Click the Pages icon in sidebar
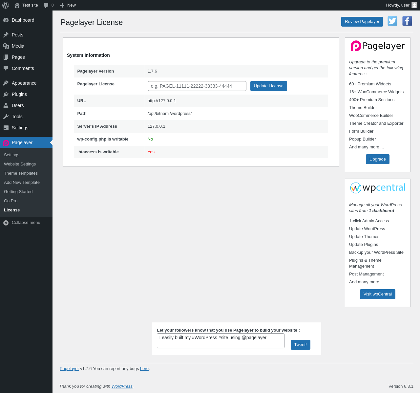The height and width of the screenshot is (393, 420). click(6, 57)
